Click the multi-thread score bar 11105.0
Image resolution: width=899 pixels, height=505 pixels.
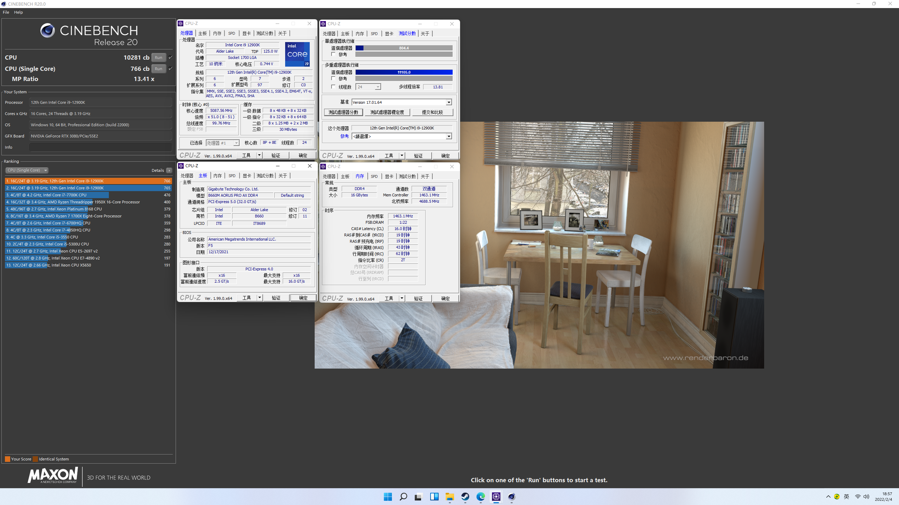[x=404, y=72]
